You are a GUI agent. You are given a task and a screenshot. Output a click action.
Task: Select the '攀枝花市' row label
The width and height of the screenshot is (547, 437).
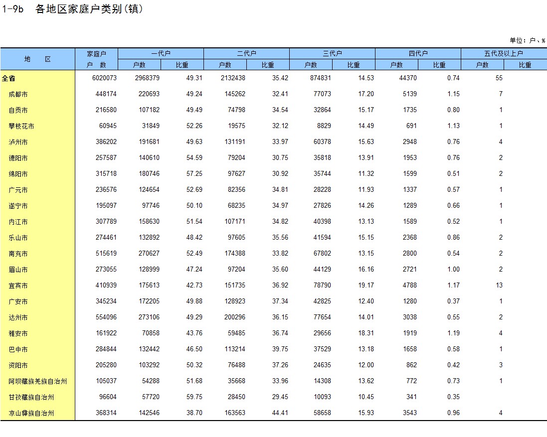pos(21,126)
